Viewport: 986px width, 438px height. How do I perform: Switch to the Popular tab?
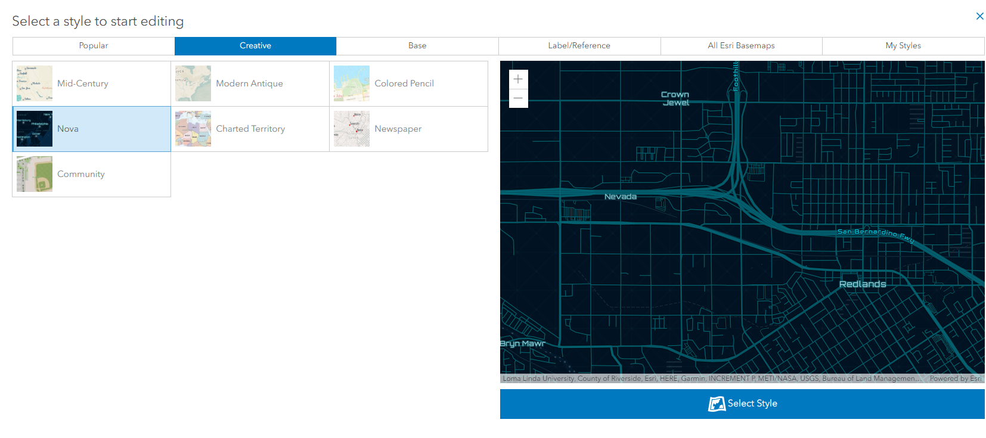(94, 46)
